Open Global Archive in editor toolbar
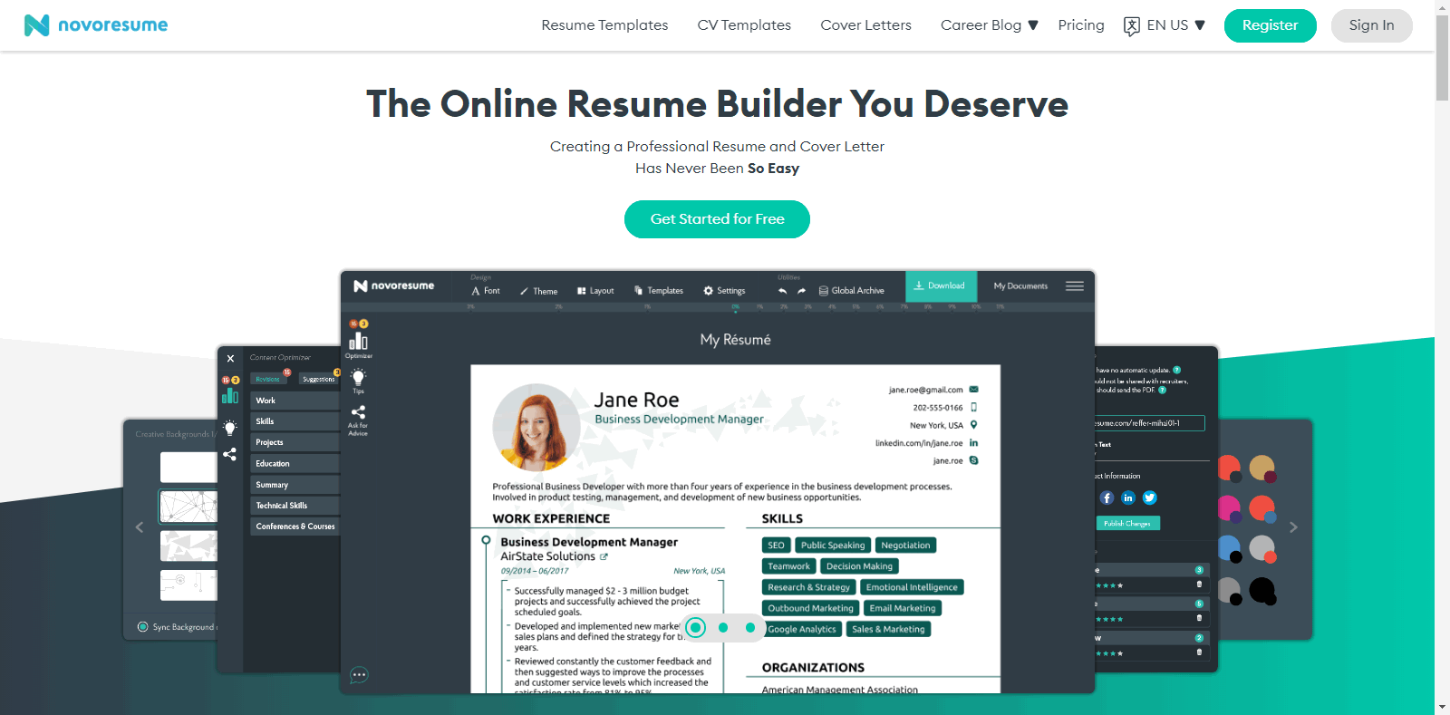Viewport: 1450px width, 715px height. (851, 291)
